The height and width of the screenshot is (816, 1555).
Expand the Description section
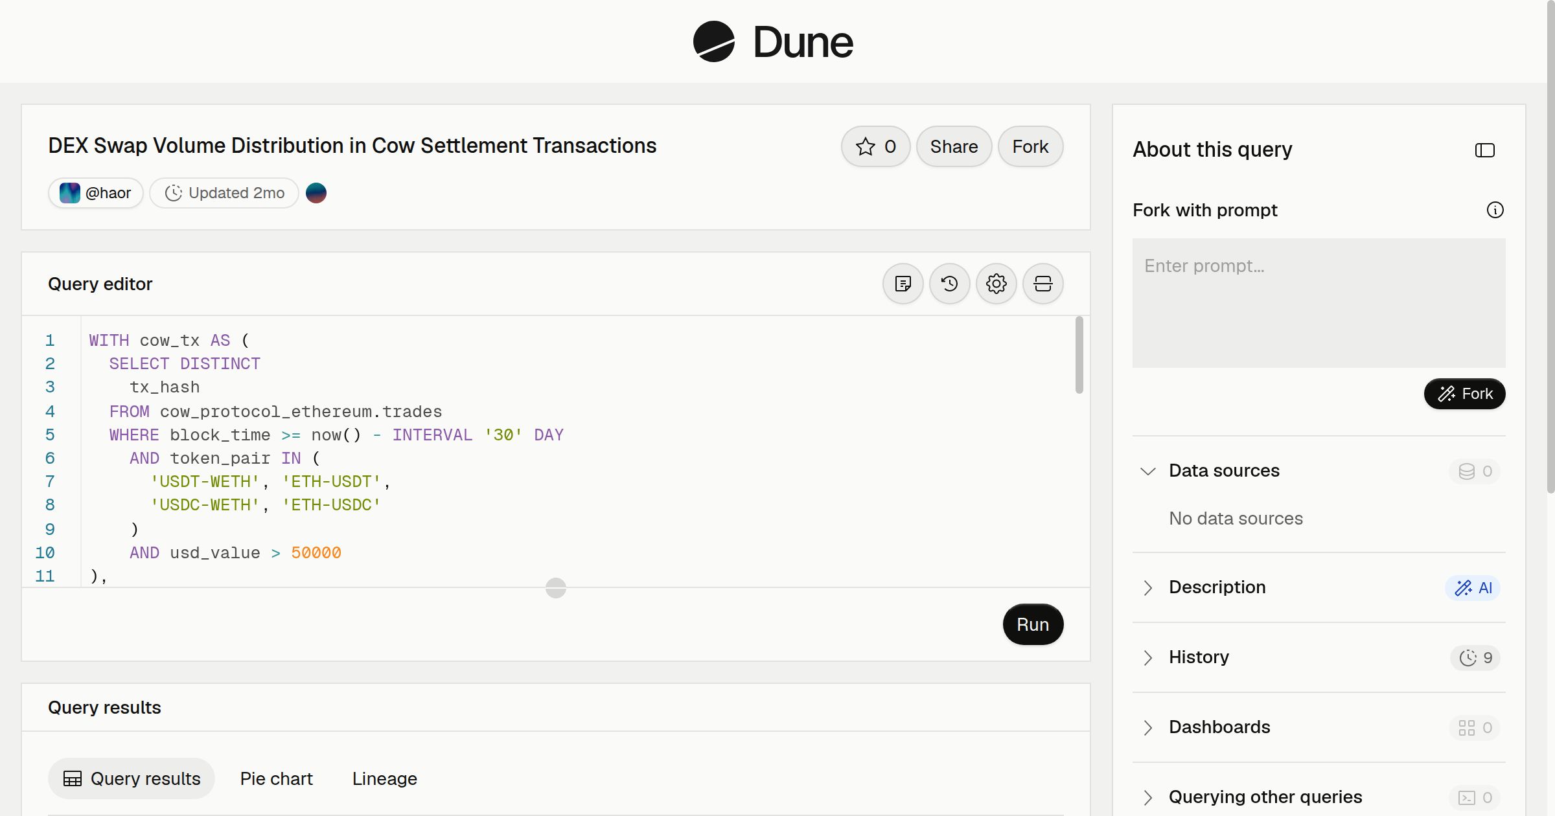pyautogui.click(x=1148, y=587)
